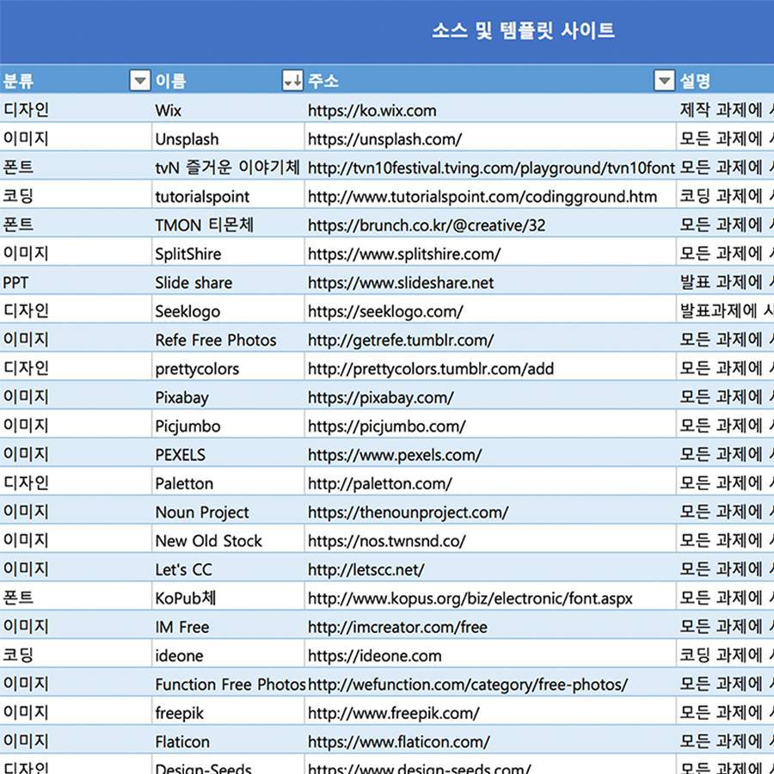Open the brunch.co.kr/@creative/32 link
Image resolution: width=774 pixels, height=774 pixels.
point(427,225)
